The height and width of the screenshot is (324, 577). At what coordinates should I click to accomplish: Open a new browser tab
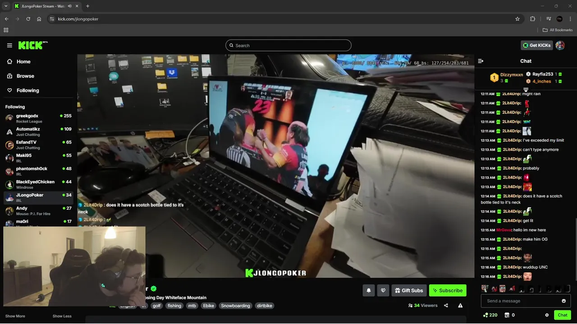tap(87, 6)
